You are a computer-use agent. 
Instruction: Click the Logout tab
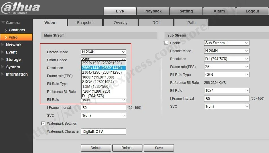(x=252, y=11)
